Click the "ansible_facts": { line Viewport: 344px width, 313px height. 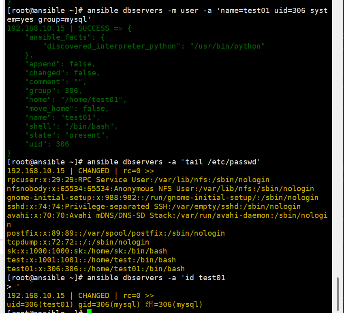coord(65,37)
